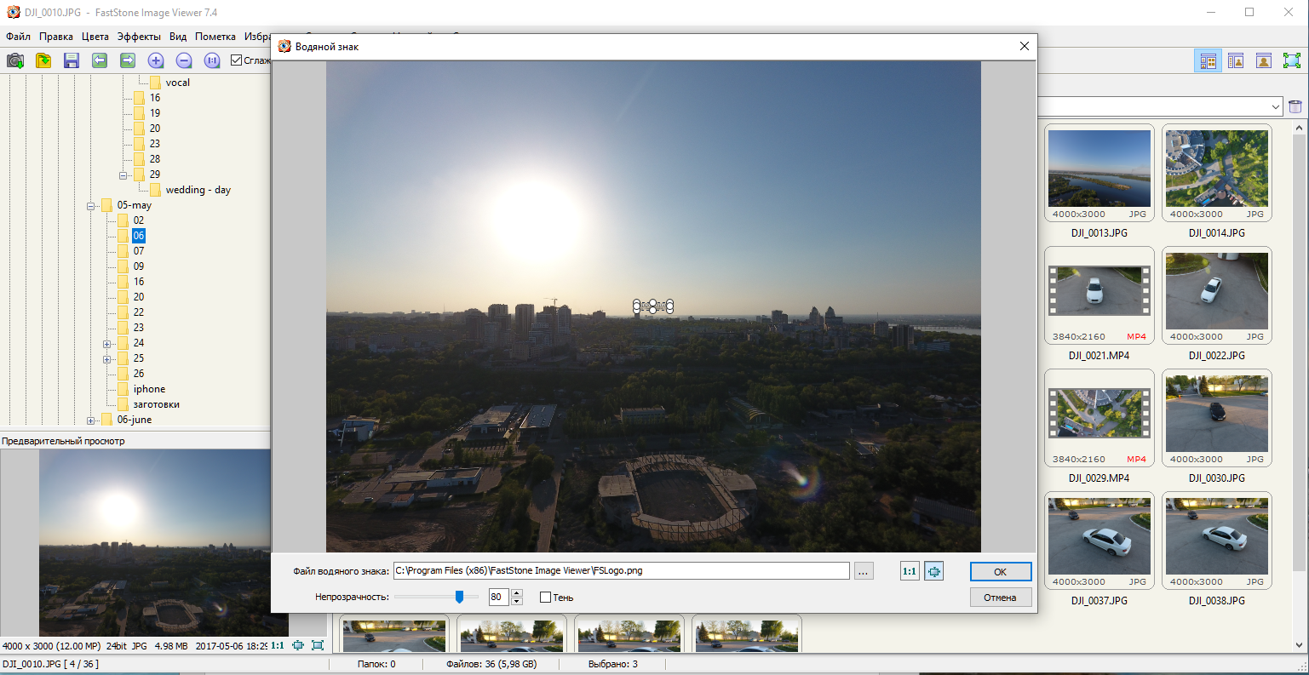Select folder 06 under 05-may
1309x675 pixels.
point(139,236)
